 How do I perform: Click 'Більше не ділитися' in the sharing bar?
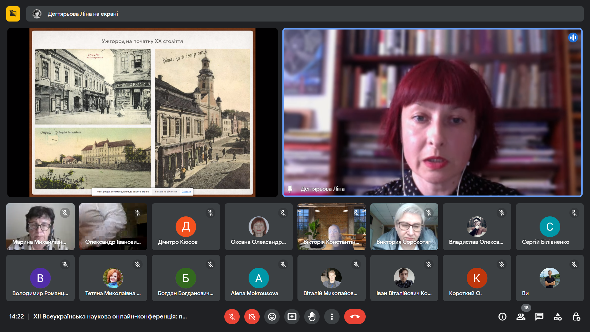point(166,192)
